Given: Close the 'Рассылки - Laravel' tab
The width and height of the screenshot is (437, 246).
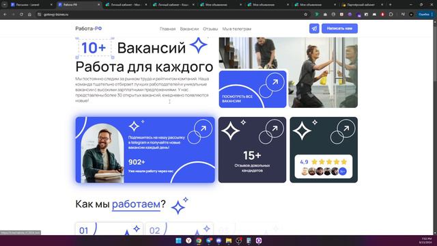Looking at the screenshot, I should pyautogui.click(x=51, y=5).
